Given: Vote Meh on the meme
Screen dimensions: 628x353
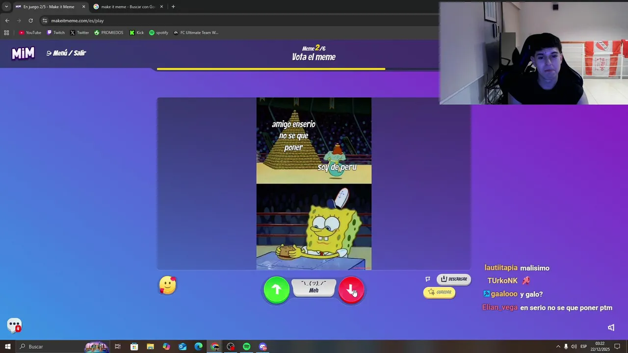Looking at the screenshot, I should click(314, 288).
